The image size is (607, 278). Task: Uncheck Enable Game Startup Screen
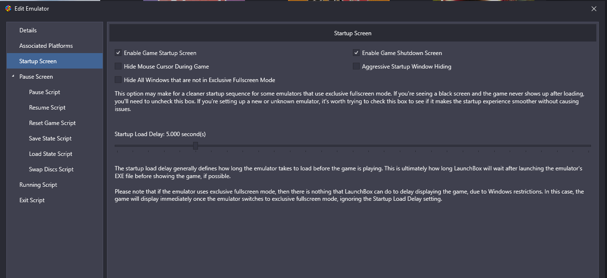click(118, 53)
